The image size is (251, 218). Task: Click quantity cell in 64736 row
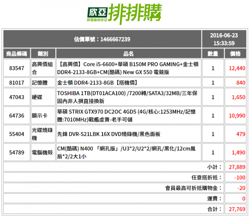point(213,115)
